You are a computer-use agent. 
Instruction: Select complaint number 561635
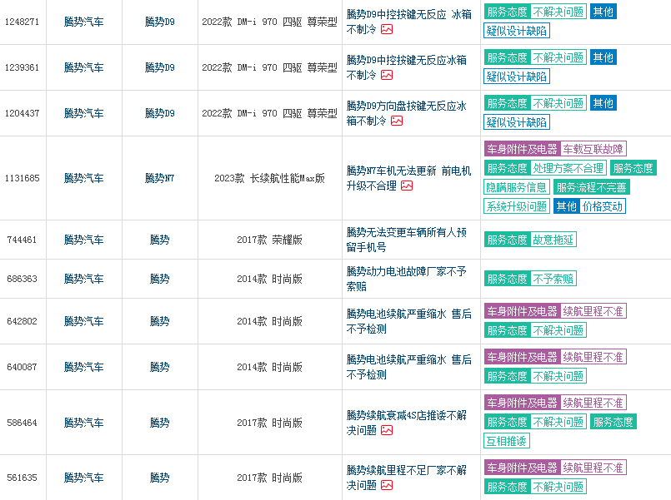click(x=22, y=478)
